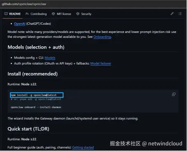Click the 'Models config + CLI' bullet text
This screenshot has height=151, width=187.
29,58
